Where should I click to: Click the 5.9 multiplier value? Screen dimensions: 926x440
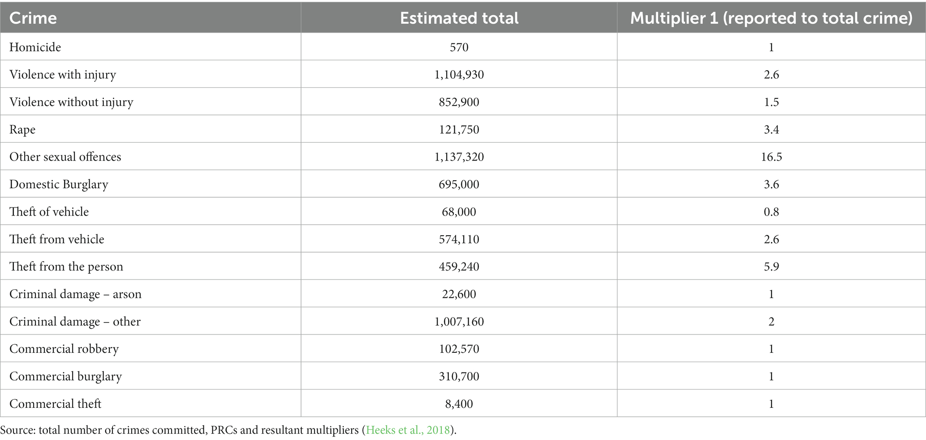pyautogui.click(x=771, y=267)
